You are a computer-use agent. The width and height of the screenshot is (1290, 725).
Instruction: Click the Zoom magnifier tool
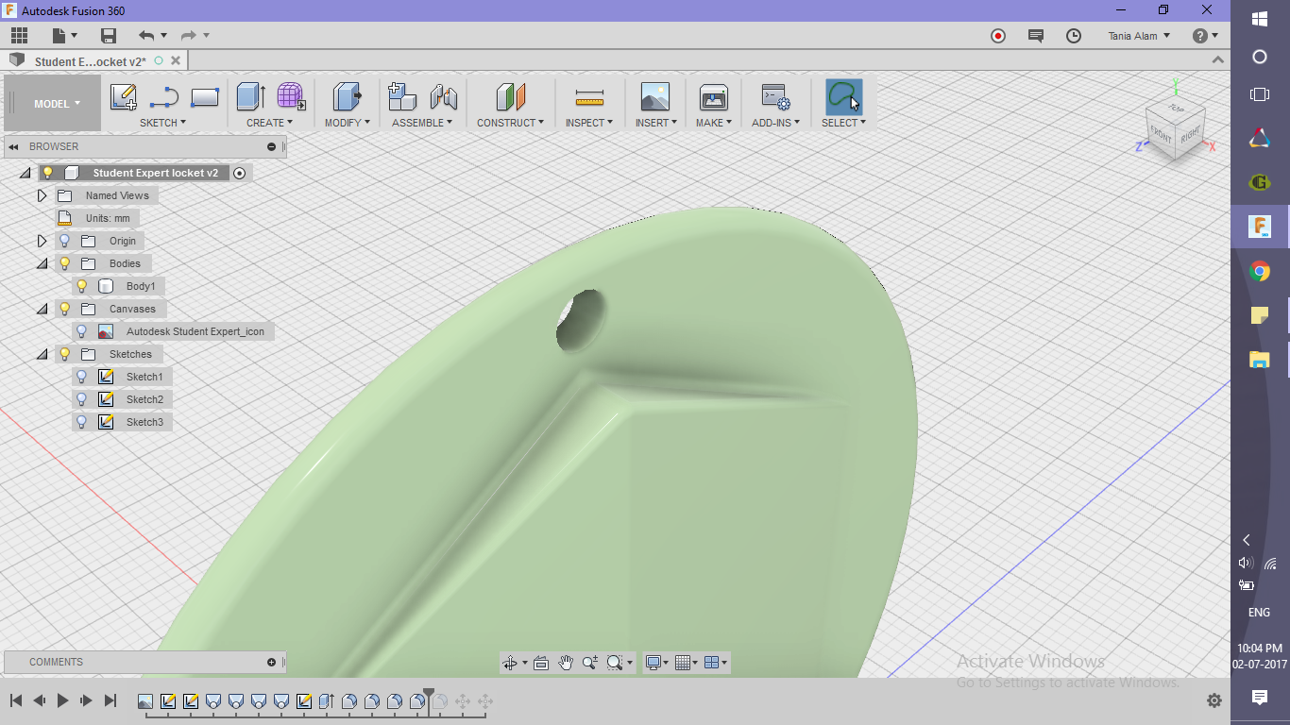tap(590, 663)
